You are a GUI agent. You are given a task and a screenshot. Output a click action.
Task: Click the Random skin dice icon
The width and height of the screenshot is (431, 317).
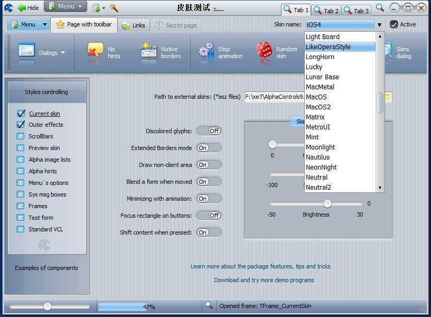pyautogui.click(x=264, y=52)
